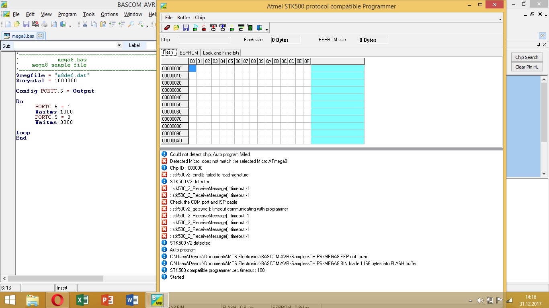
Task: Click the load file icon in Programmer toolbar
Action: point(176,28)
